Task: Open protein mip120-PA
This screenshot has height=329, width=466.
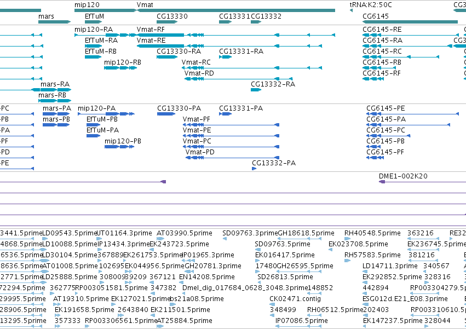Action: pos(96,108)
